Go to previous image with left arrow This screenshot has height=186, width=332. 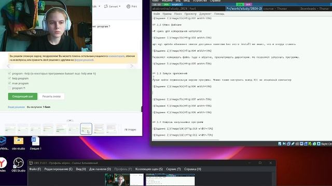(8, 66)
